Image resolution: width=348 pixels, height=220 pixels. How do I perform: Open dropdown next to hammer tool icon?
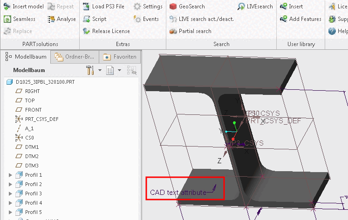click(x=100, y=70)
